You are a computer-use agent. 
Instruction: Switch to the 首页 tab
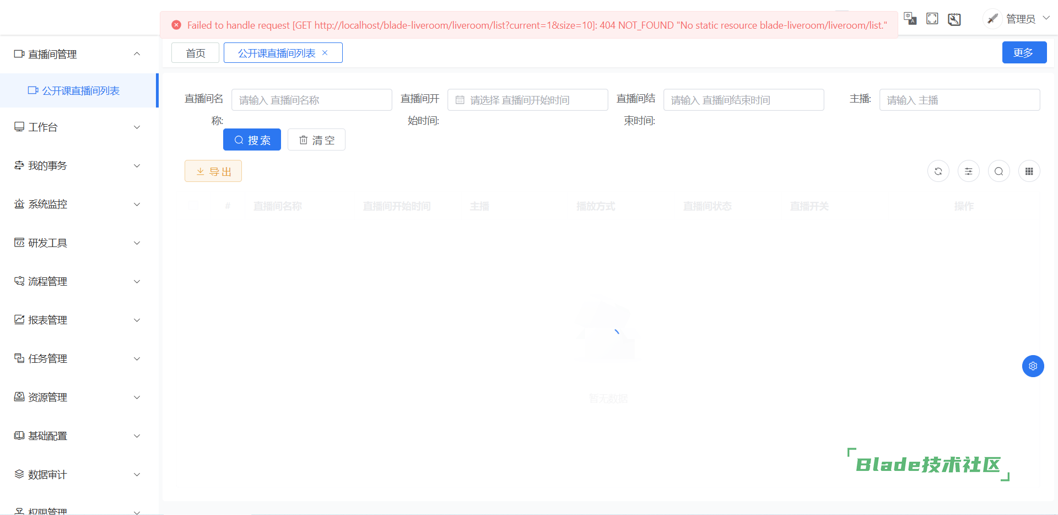(195, 53)
